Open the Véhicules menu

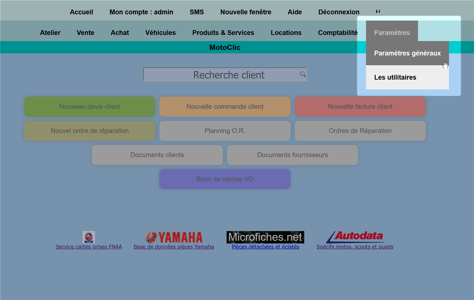(x=160, y=32)
